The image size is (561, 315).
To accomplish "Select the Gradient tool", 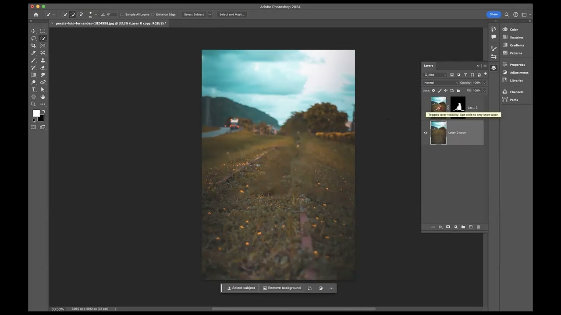I will click(x=33, y=75).
